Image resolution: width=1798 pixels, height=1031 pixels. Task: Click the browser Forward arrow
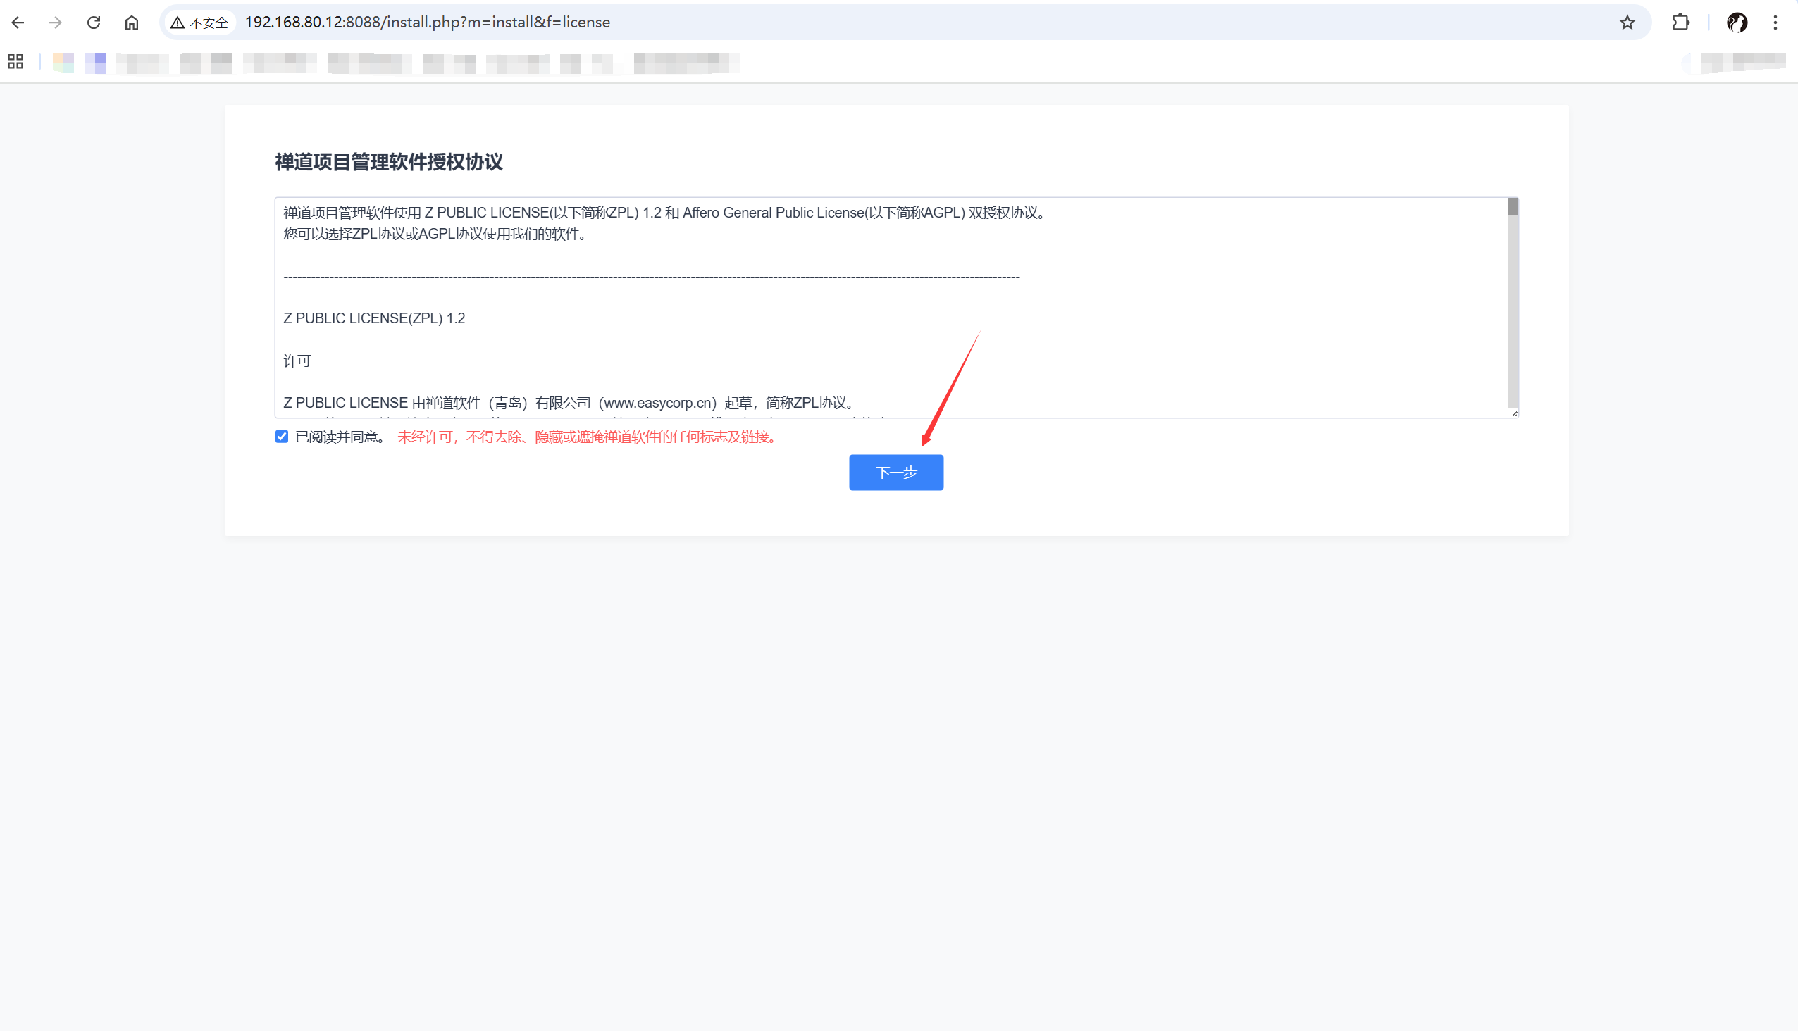(55, 23)
